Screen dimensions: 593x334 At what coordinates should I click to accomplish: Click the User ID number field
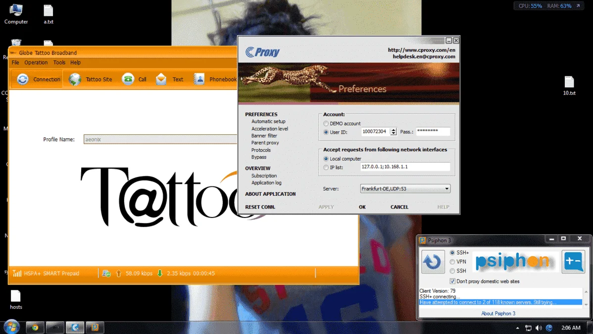point(376,131)
